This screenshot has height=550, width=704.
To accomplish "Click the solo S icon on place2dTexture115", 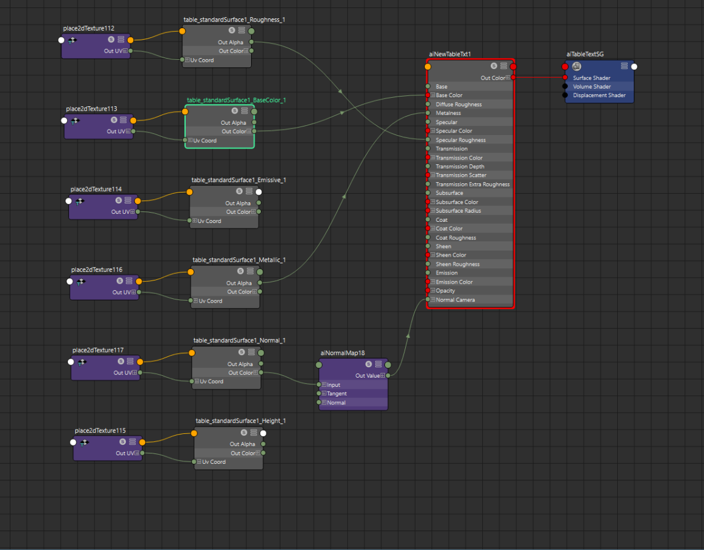I will tap(123, 441).
